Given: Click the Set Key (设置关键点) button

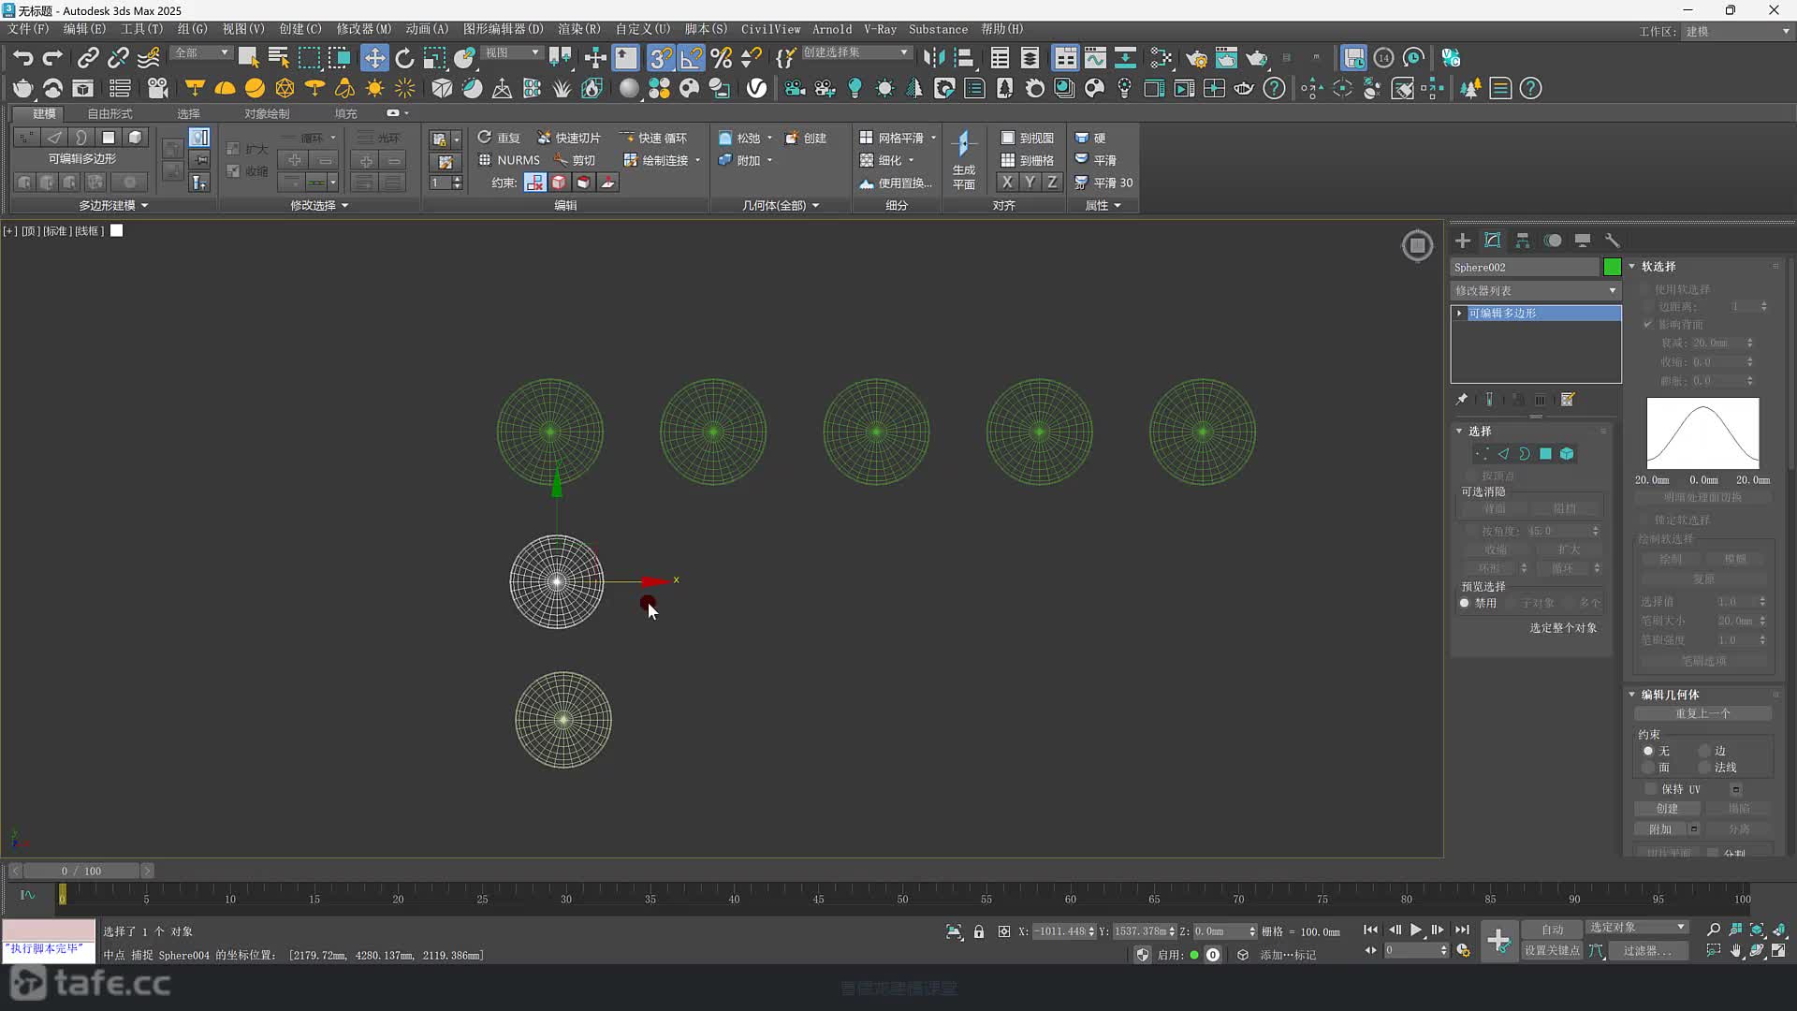Looking at the screenshot, I should click(x=1552, y=950).
